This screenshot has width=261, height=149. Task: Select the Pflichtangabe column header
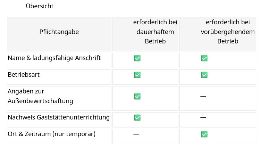(x=59, y=32)
